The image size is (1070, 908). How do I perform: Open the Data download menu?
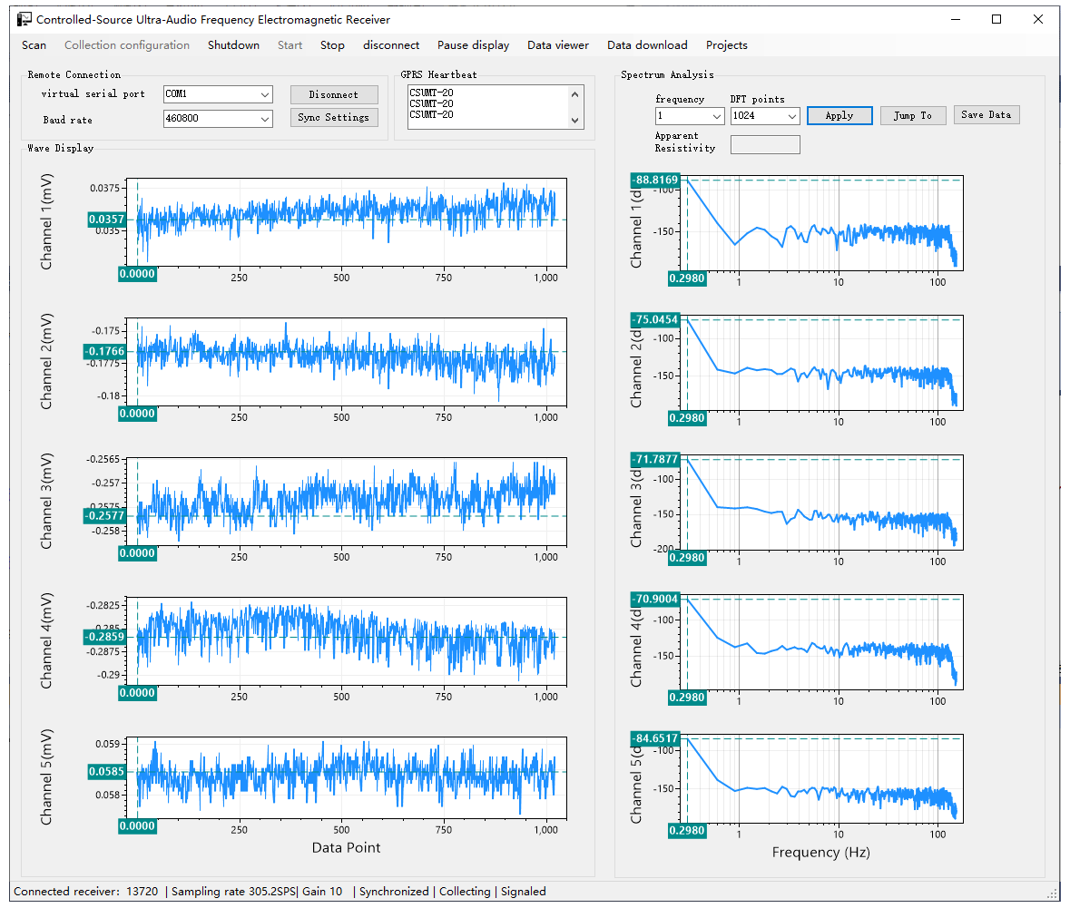click(647, 45)
